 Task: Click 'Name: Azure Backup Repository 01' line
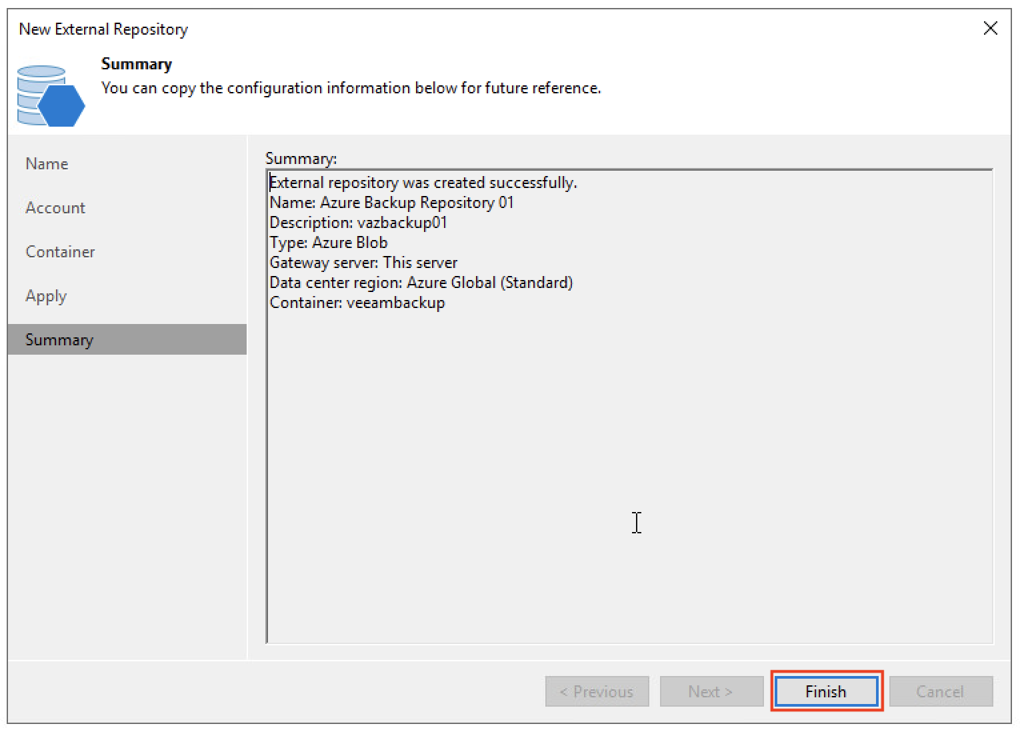pos(392,203)
